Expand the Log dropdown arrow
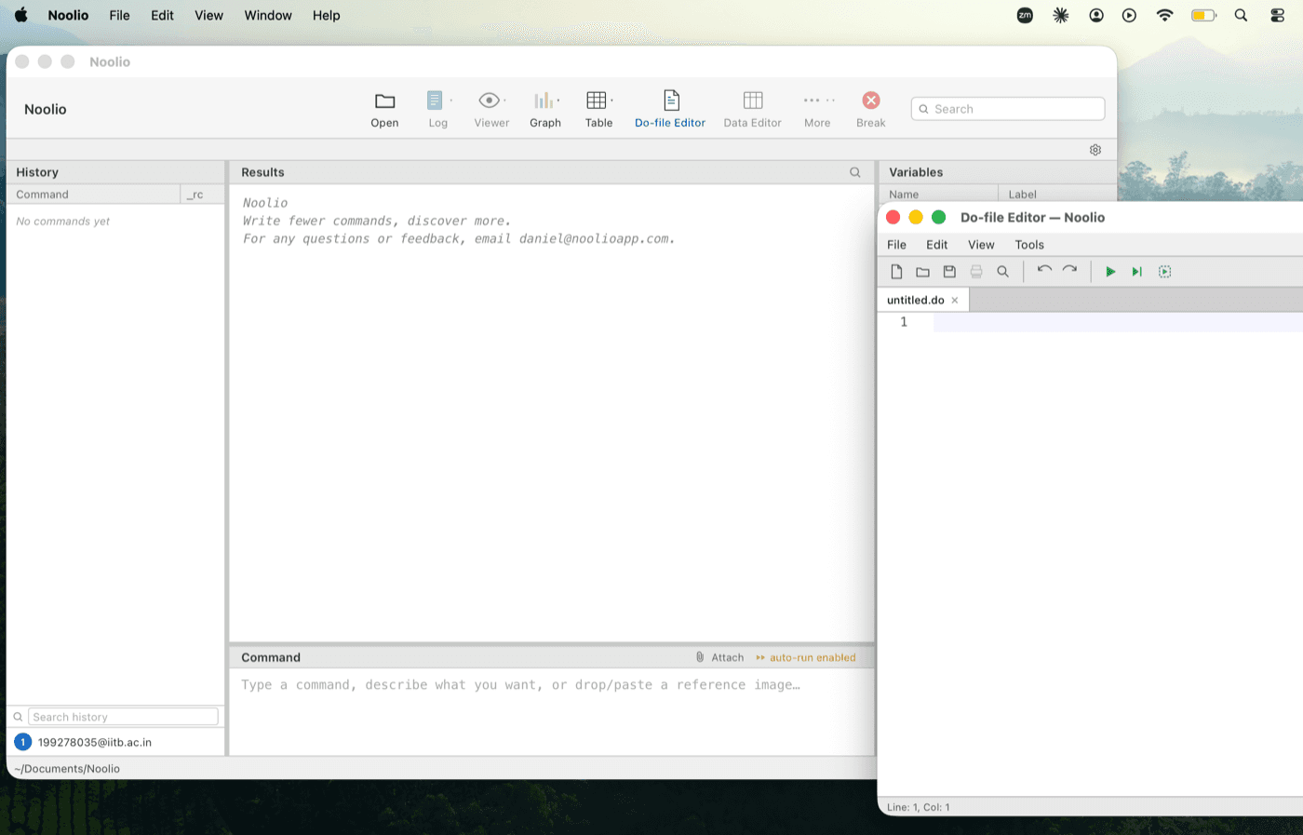The width and height of the screenshot is (1303, 835). tap(451, 100)
